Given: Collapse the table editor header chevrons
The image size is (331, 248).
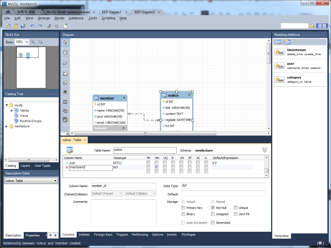Looking at the screenshot, I should tap(265, 150).
